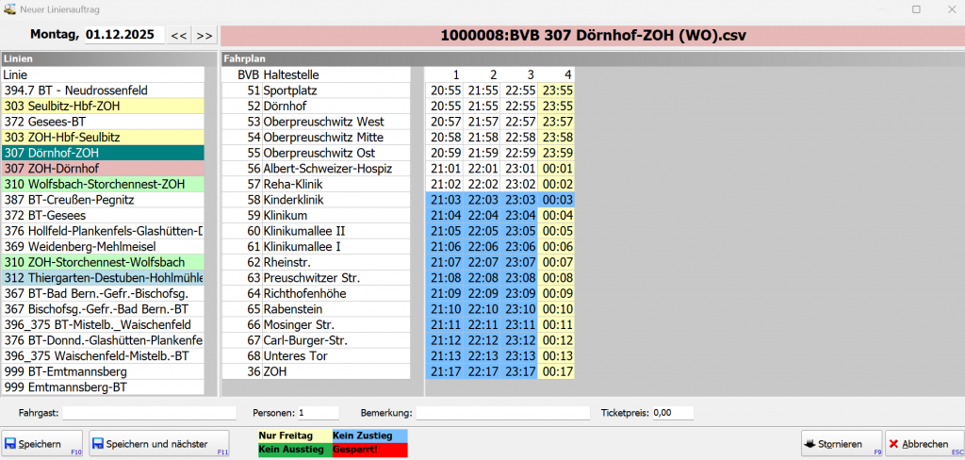Click the Ticketpreis field

click(x=672, y=413)
